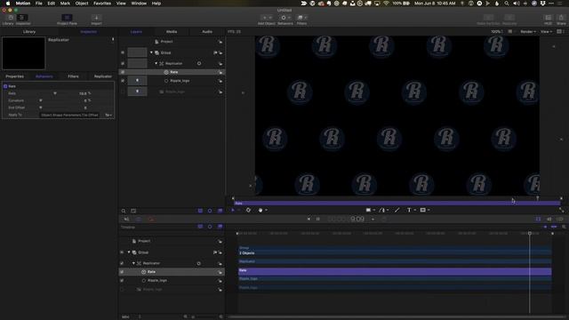This screenshot has width=569, height=320.
Task: Select the Paint Stroke tool
Action: click(397, 210)
